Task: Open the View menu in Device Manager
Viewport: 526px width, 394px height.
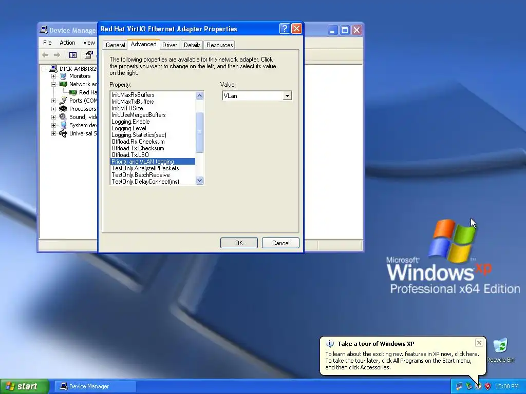Action: [x=89, y=43]
